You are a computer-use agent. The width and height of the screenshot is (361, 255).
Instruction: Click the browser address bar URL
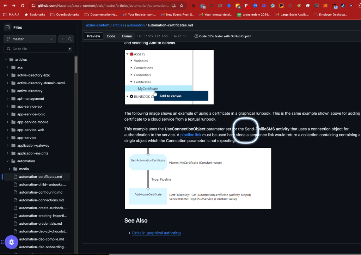coord(103,6)
